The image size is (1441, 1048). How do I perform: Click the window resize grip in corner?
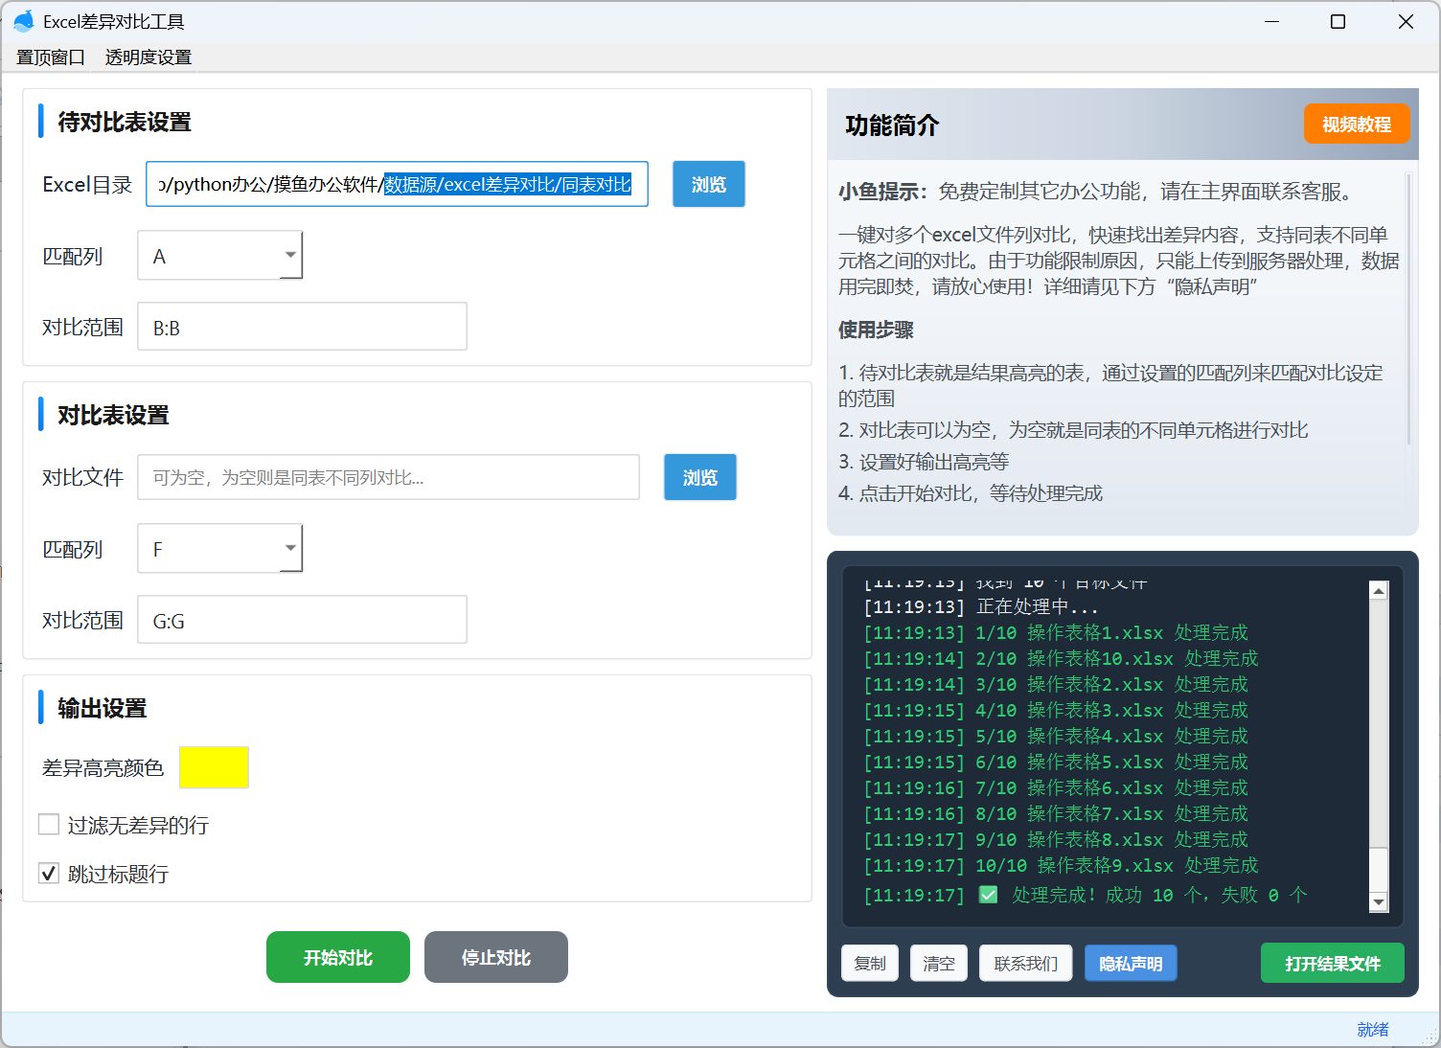click(x=1431, y=1038)
